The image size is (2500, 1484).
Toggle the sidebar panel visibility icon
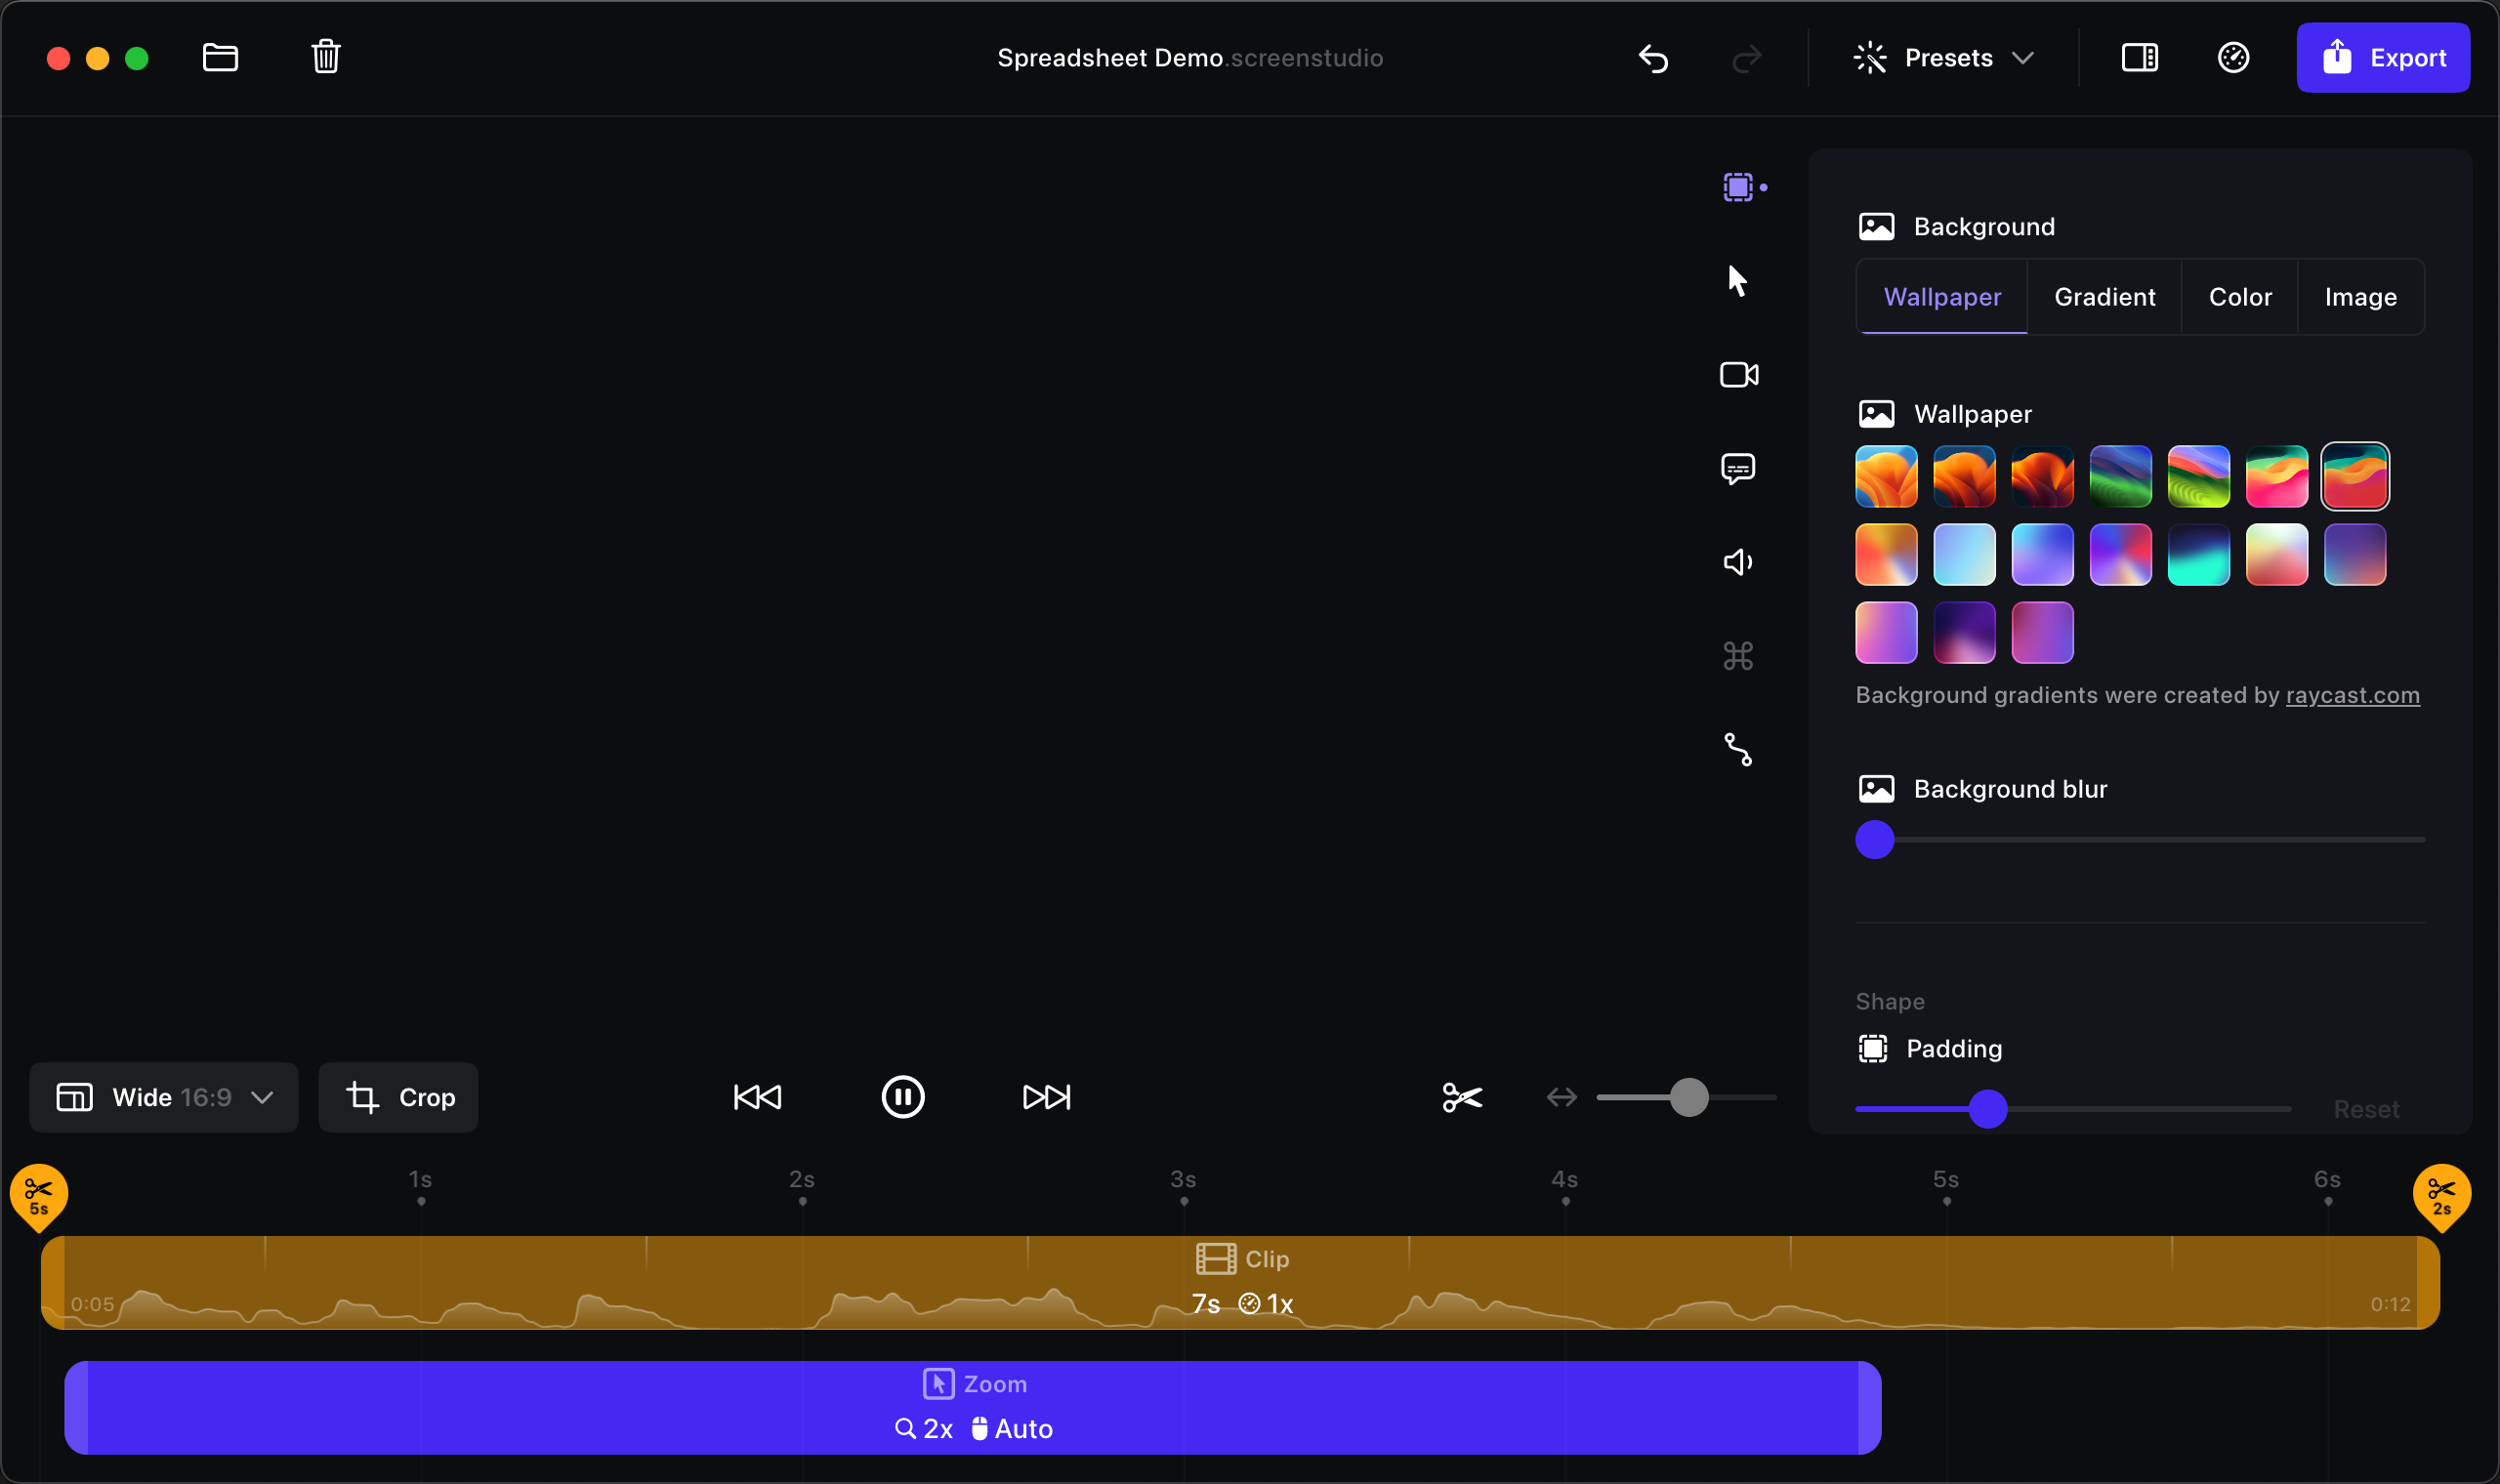point(2139,57)
